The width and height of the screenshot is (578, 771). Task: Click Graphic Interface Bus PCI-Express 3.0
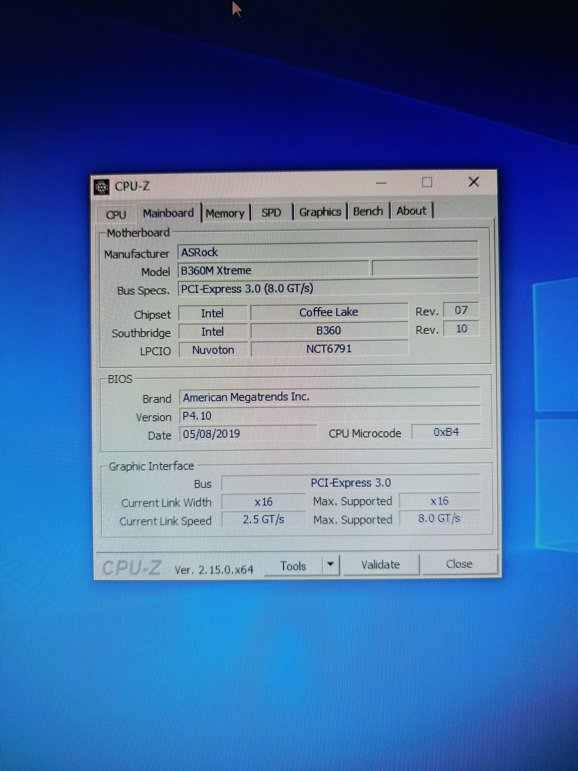point(351,483)
